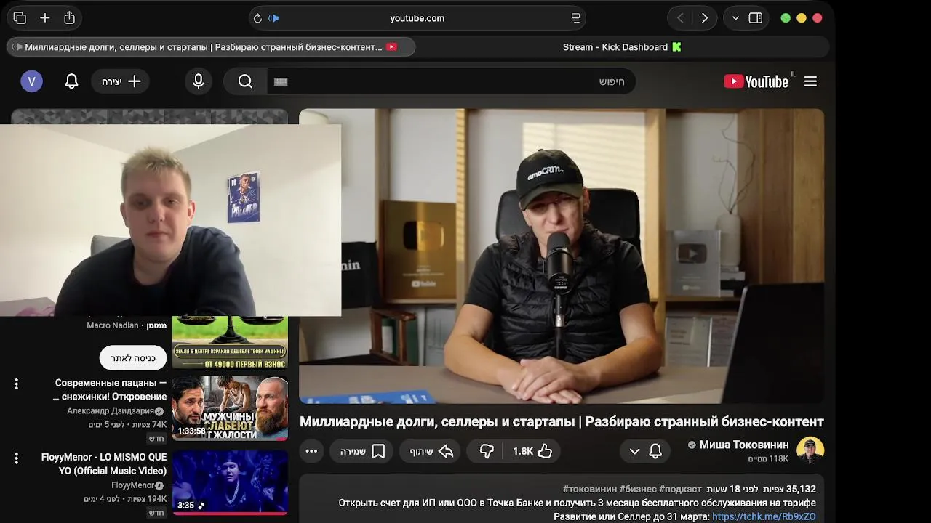931x523 pixels.
Task: Open the V account avatar menu
Action: click(31, 81)
